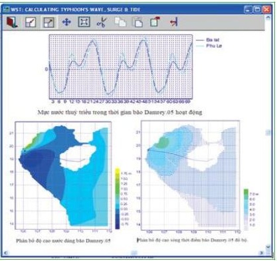Activate the blue four-arrow pan tool
Viewport: 277px width, 261px height.
(66, 22)
